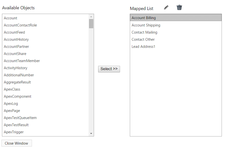Choose ActivityHistory from Available Objects

[x=46, y=68]
